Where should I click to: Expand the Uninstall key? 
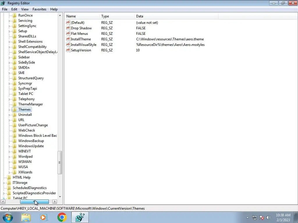[9, 115]
